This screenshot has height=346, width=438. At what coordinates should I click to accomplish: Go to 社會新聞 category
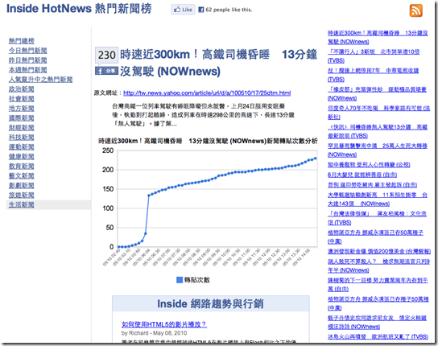click(22, 99)
